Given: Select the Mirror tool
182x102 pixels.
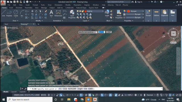Looking at the screenshot, I should click(36, 14).
